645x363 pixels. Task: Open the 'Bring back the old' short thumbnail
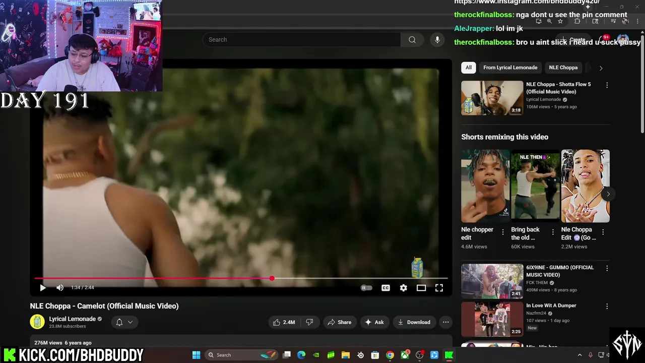(x=535, y=186)
